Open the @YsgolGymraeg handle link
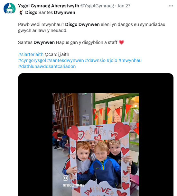 pos(97,6)
